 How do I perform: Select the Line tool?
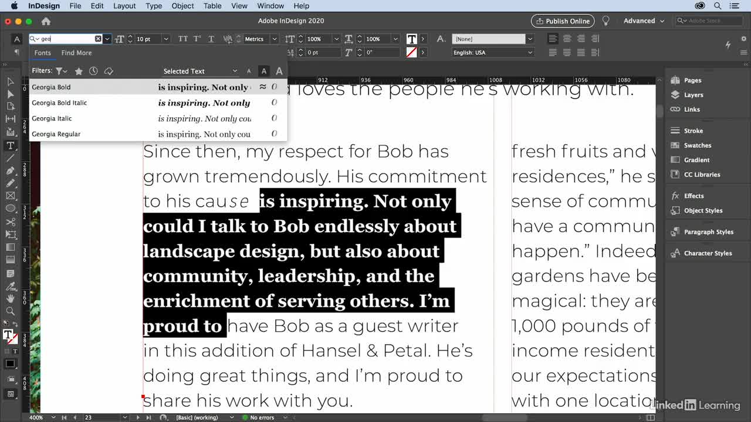pyautogui.click(x=10, y=158)
